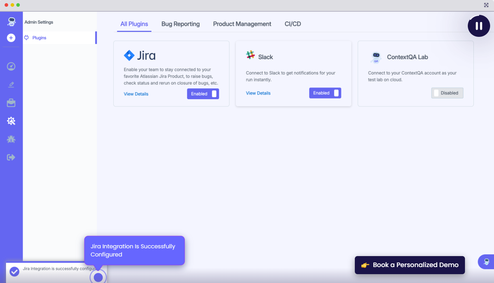Select the pencil edit icon in sidebar
Screen dimensions: 494x283
[x=11, y=85]
